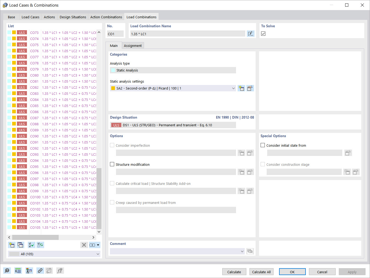Enable Consider initial state from checkbox
370x278 pixels.
click(x=263, y=145)
